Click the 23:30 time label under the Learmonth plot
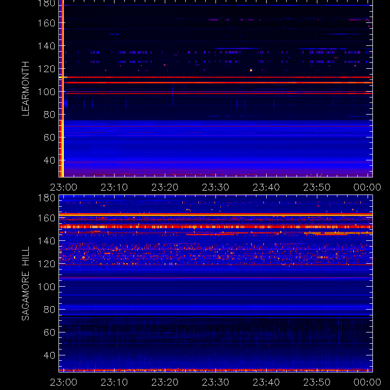Screen dimensions: 390x390 click(x=215, y=187)
